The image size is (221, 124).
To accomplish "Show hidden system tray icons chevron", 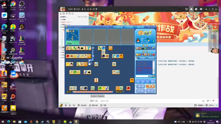I will point(187,122).
